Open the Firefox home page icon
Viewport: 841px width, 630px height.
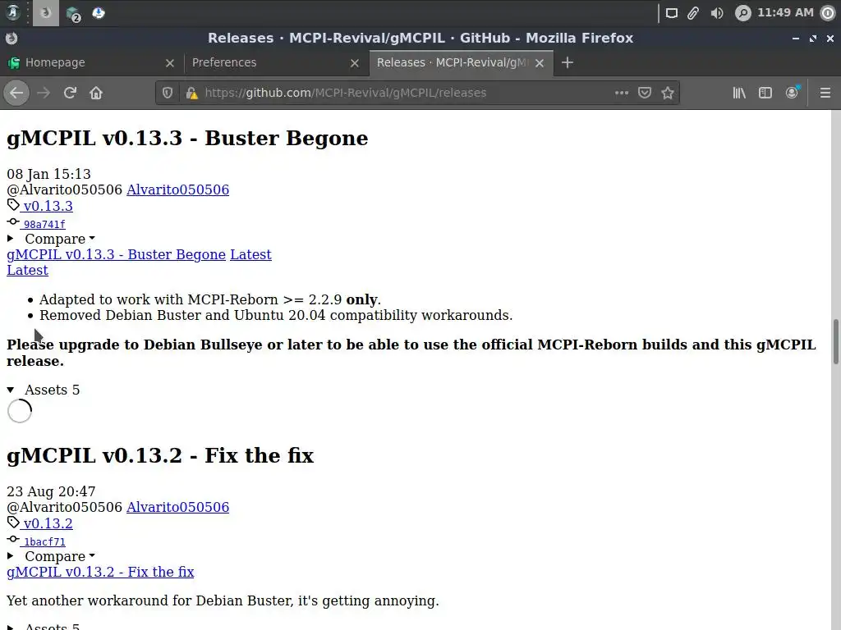96,93
